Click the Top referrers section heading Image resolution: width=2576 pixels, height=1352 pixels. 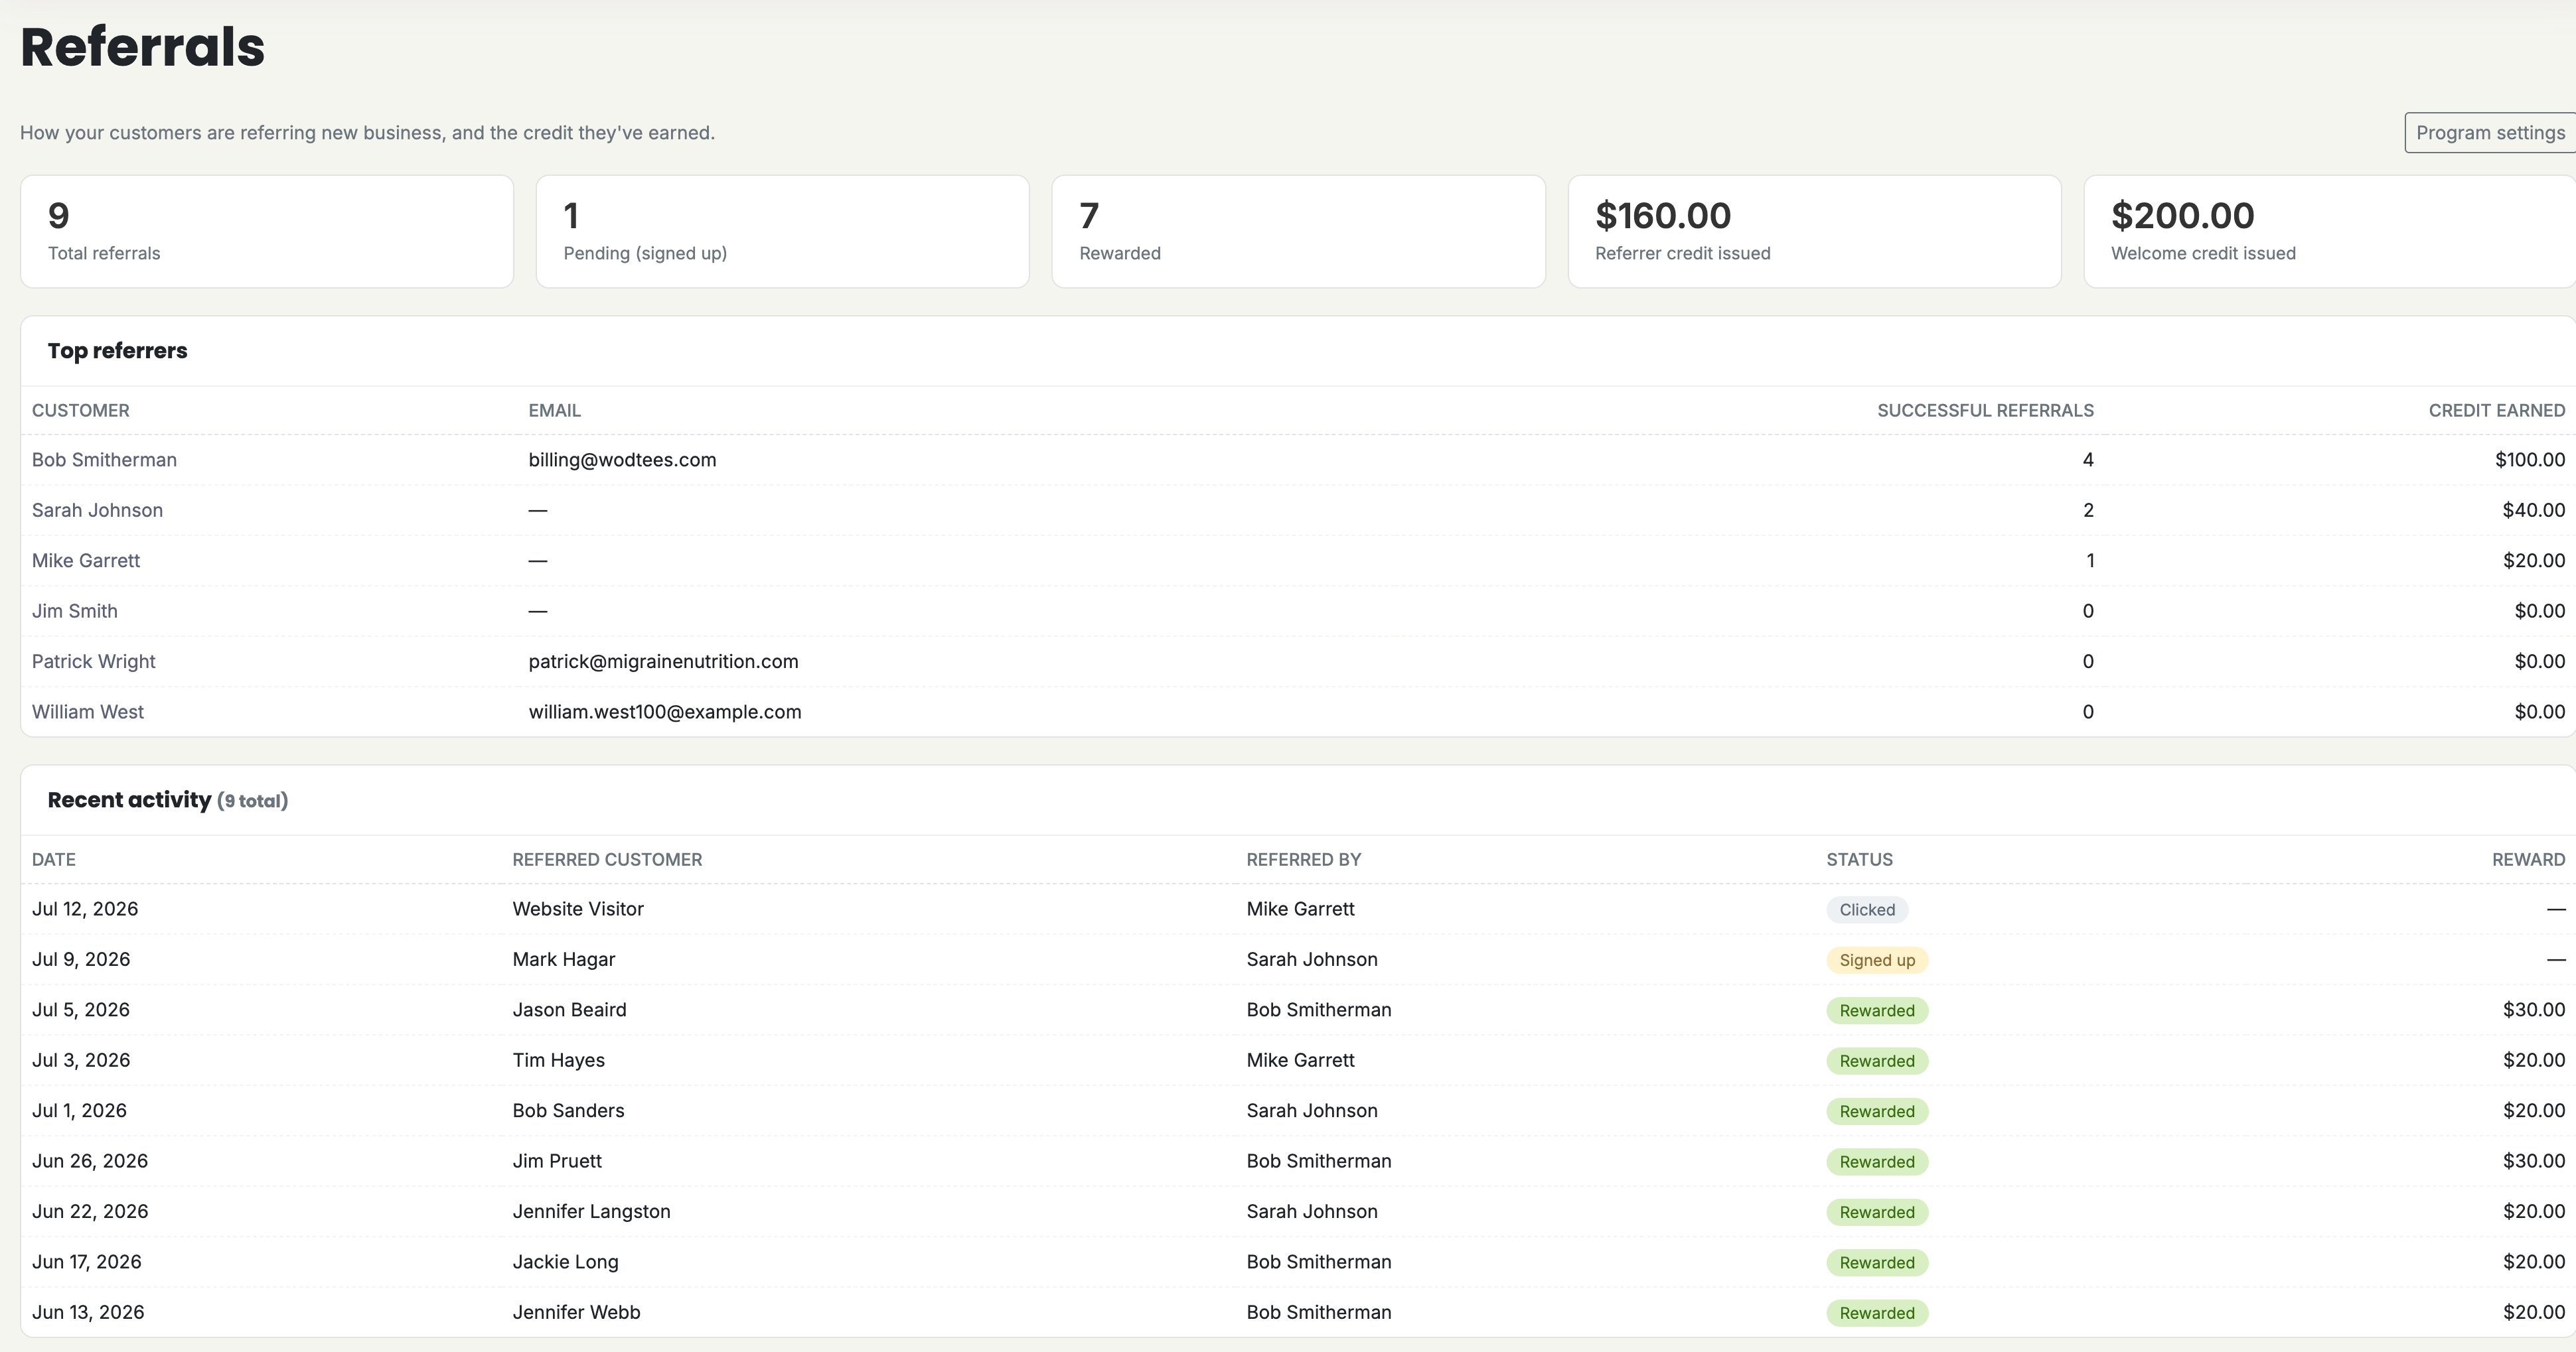coord(117,351)
